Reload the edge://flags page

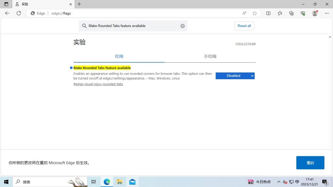19,13
